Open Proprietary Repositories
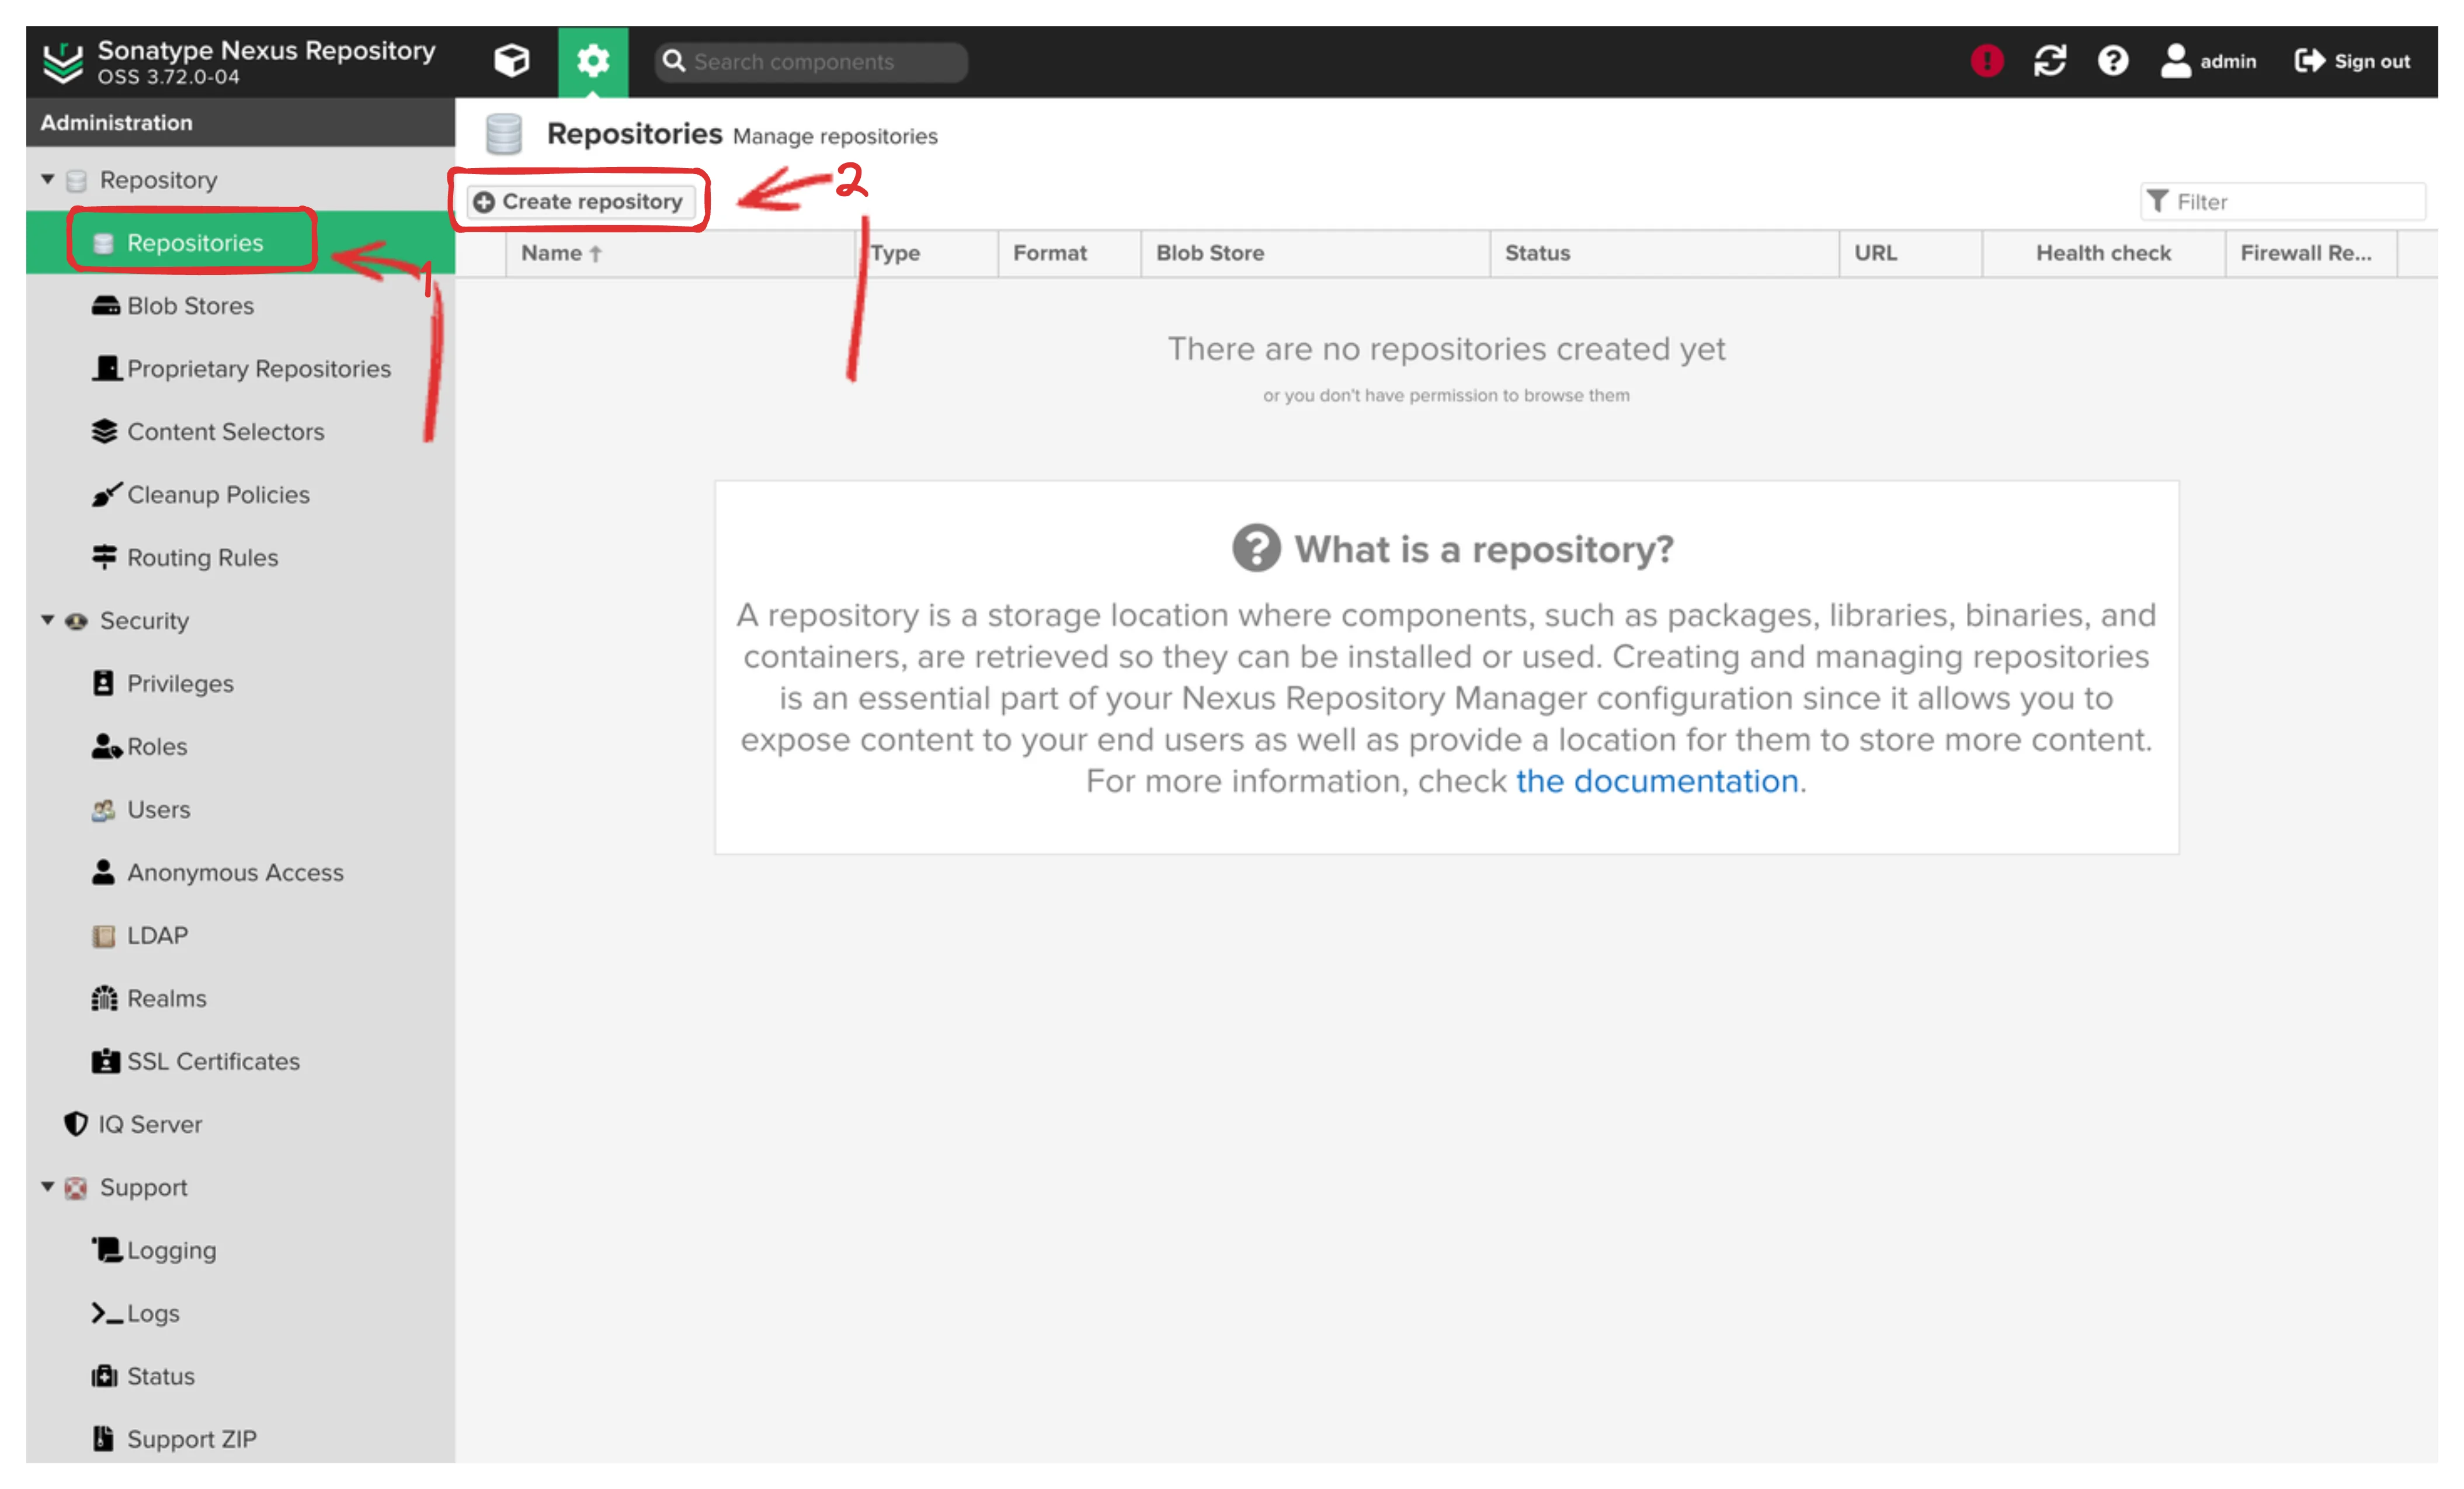Screen dimensions: 2464x1489 point(240,369)
